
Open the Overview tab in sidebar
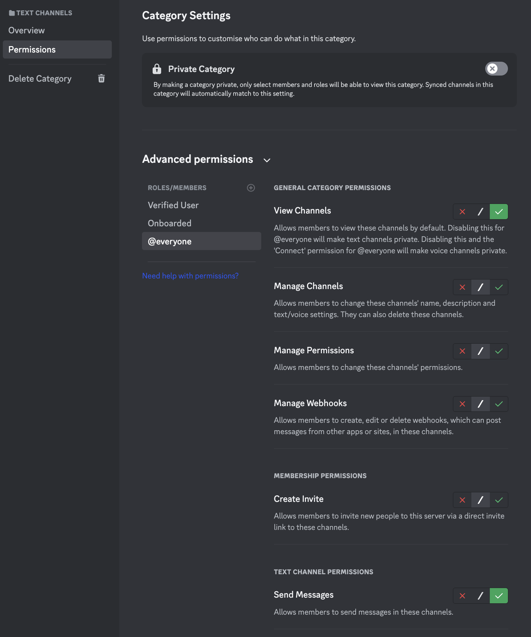point(27,31)
